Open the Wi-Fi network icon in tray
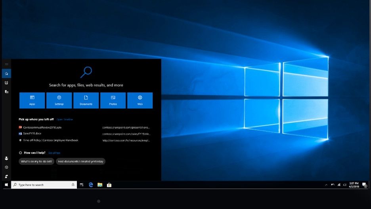This screenshot has height=209, width=371. 339,185
